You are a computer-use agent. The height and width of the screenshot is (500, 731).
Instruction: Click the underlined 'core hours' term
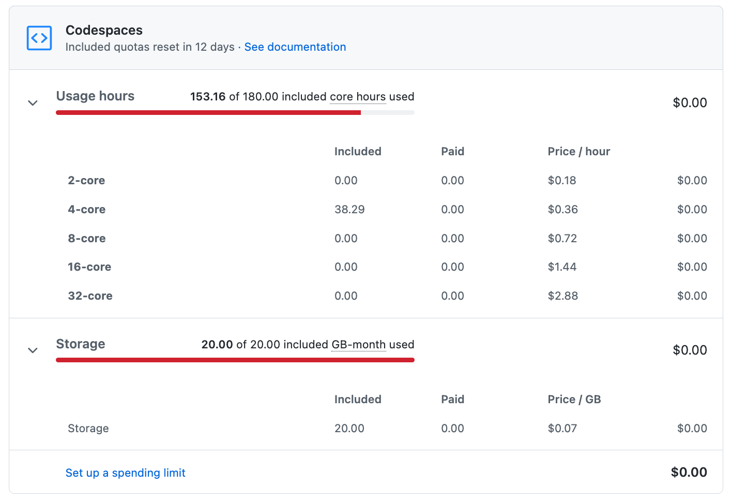click(358, 97)
